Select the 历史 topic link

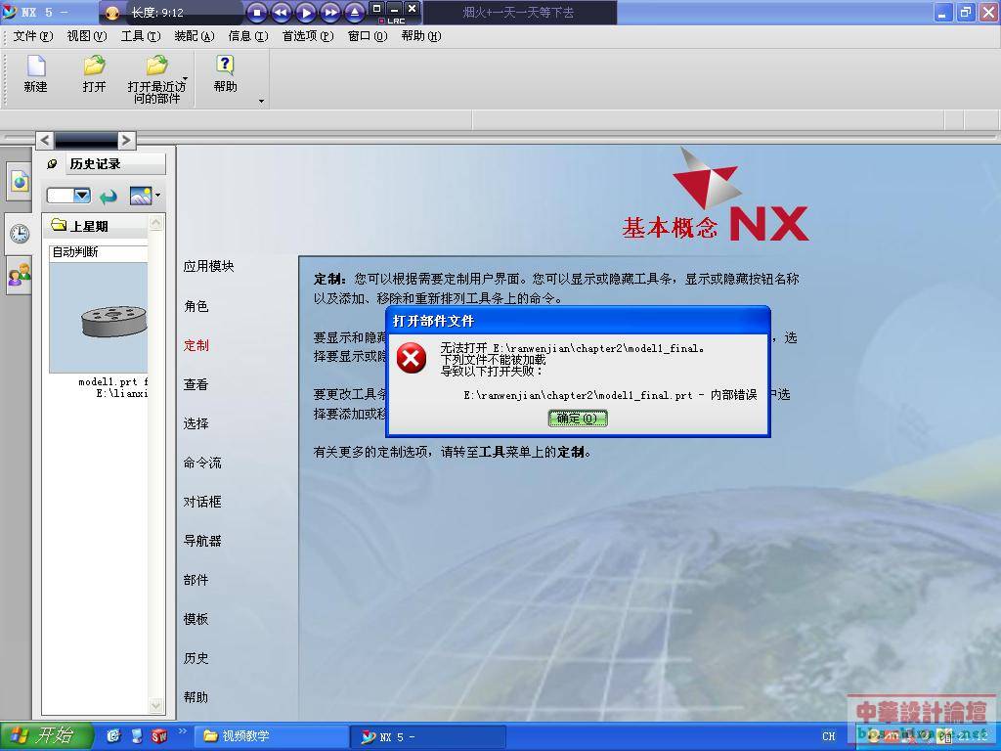pos(196,658)
